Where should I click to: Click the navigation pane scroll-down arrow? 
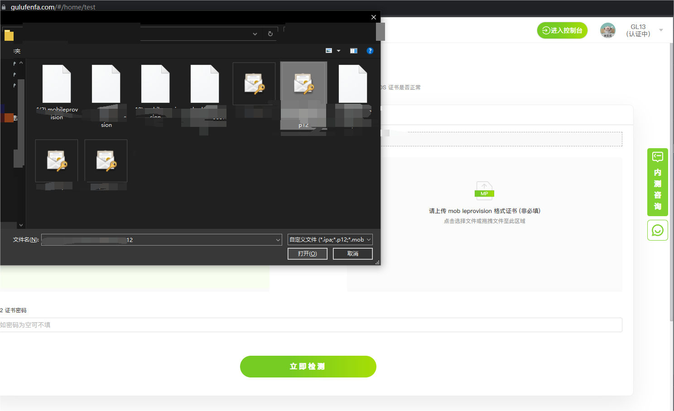point(21,225)
